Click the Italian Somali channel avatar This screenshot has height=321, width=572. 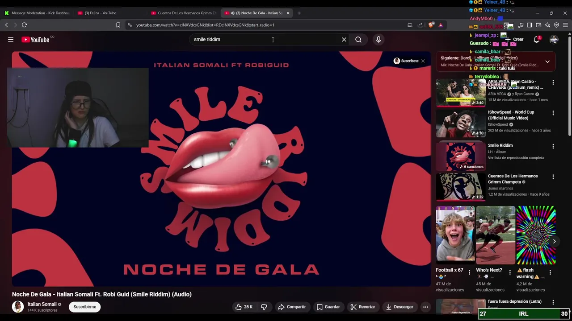pyautogui.click(x=18, y=307)
